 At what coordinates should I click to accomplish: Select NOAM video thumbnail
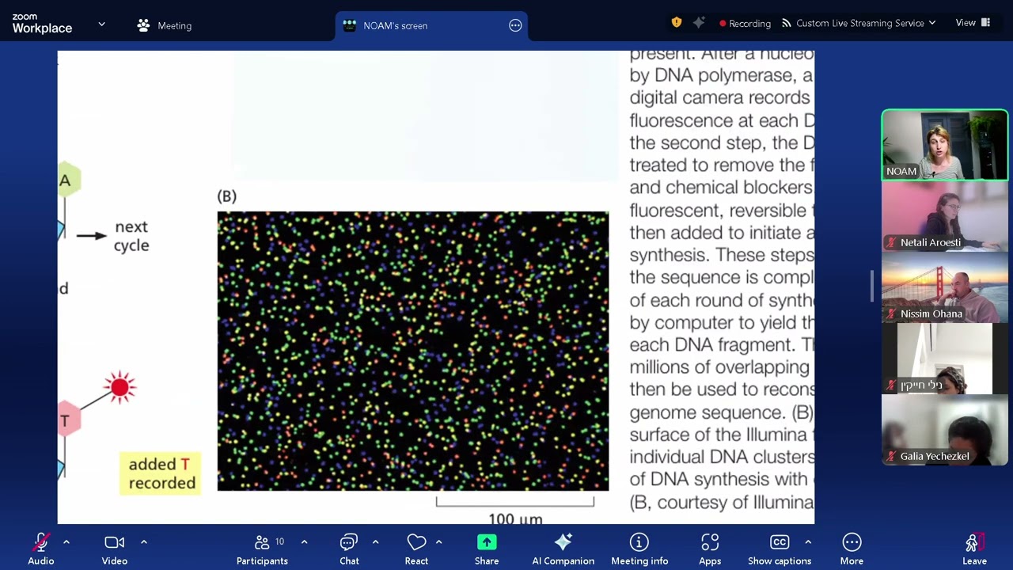click(x=945, y=146)
